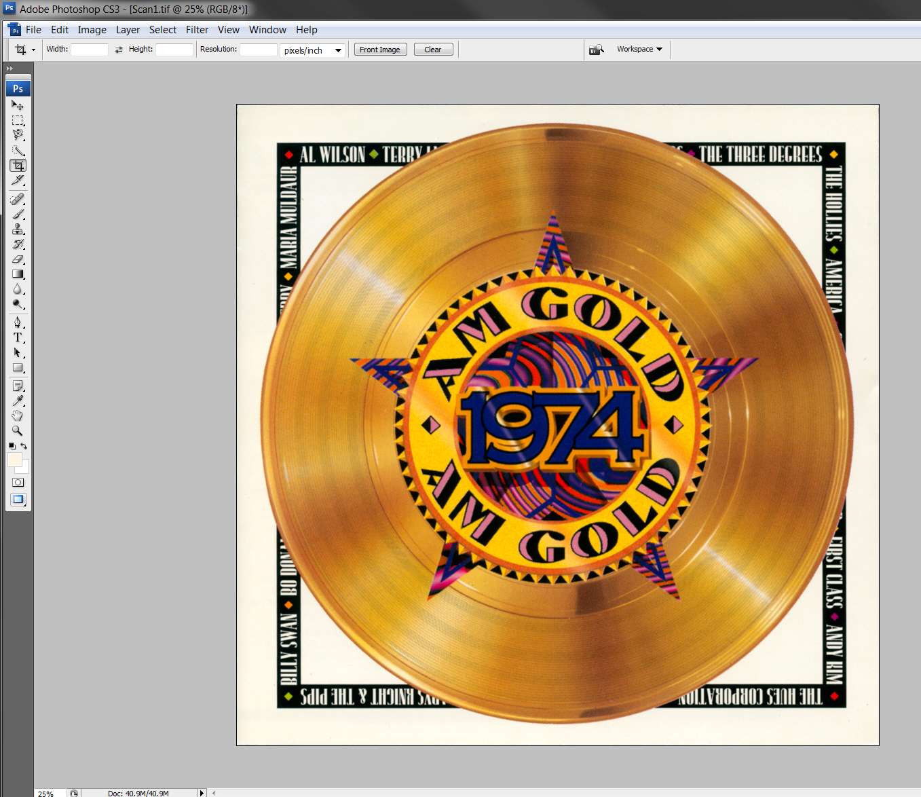Open the Crop tool preset picker arrow
Viewport: 921px width, 797px height.
33,50
